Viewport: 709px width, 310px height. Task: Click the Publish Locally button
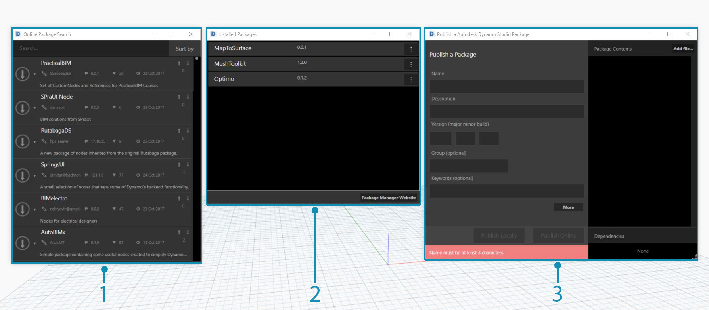tap(499, 235)
